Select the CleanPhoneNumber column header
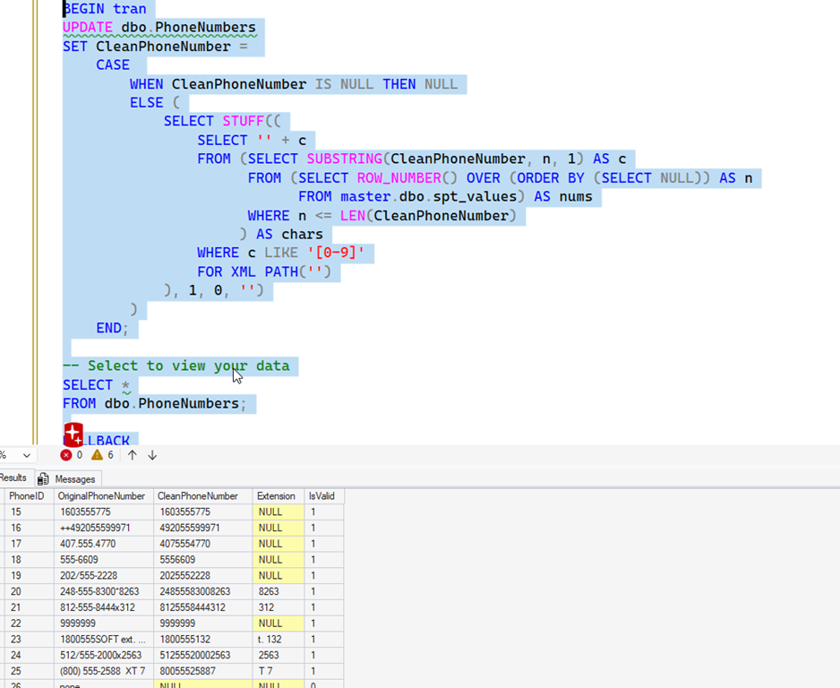Screen dimensions: 840x688 point(197,496)
